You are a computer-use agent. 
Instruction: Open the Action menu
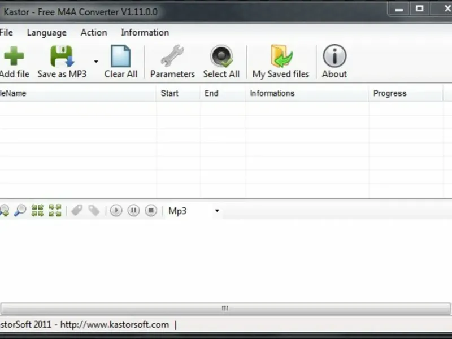pos(94,33)
